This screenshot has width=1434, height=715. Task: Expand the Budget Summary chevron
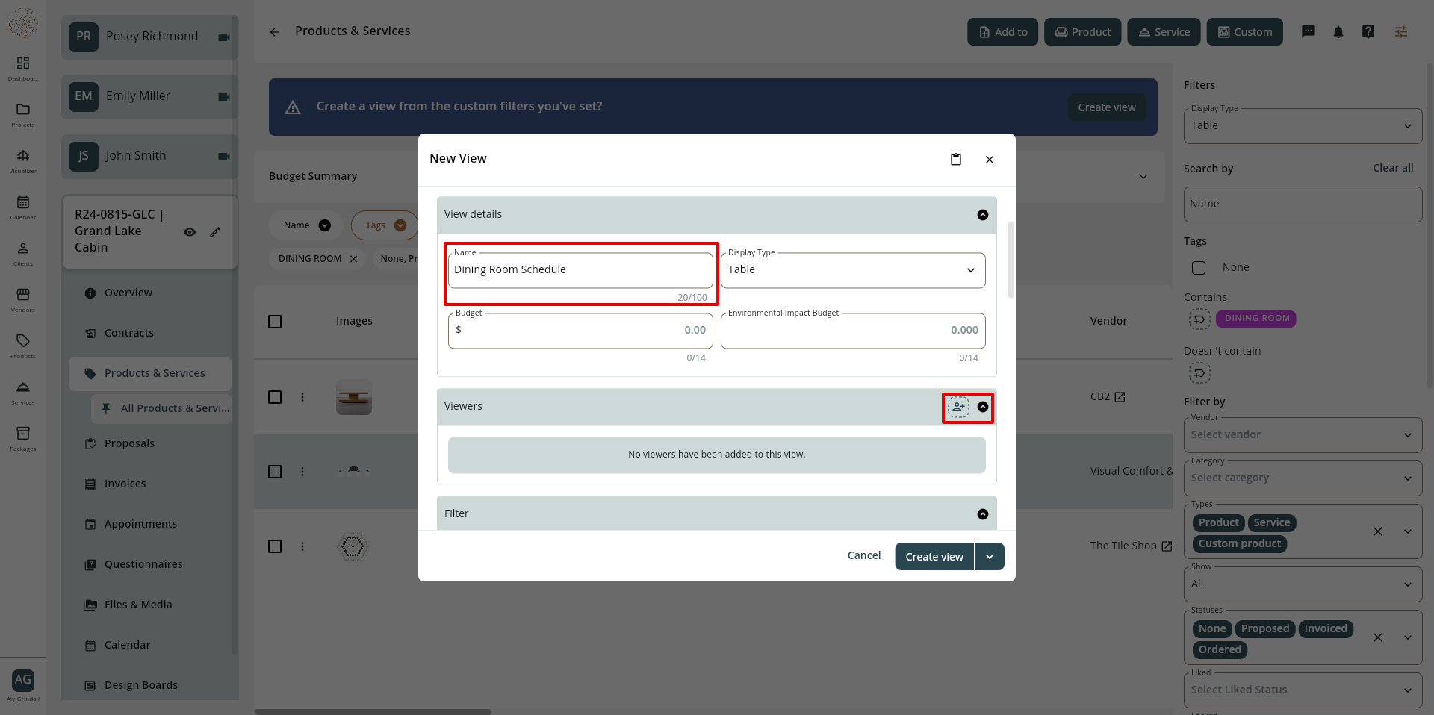point(1143,177)
